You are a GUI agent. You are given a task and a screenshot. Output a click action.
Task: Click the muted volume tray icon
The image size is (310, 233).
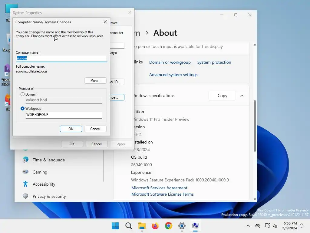tap(275, 226)
